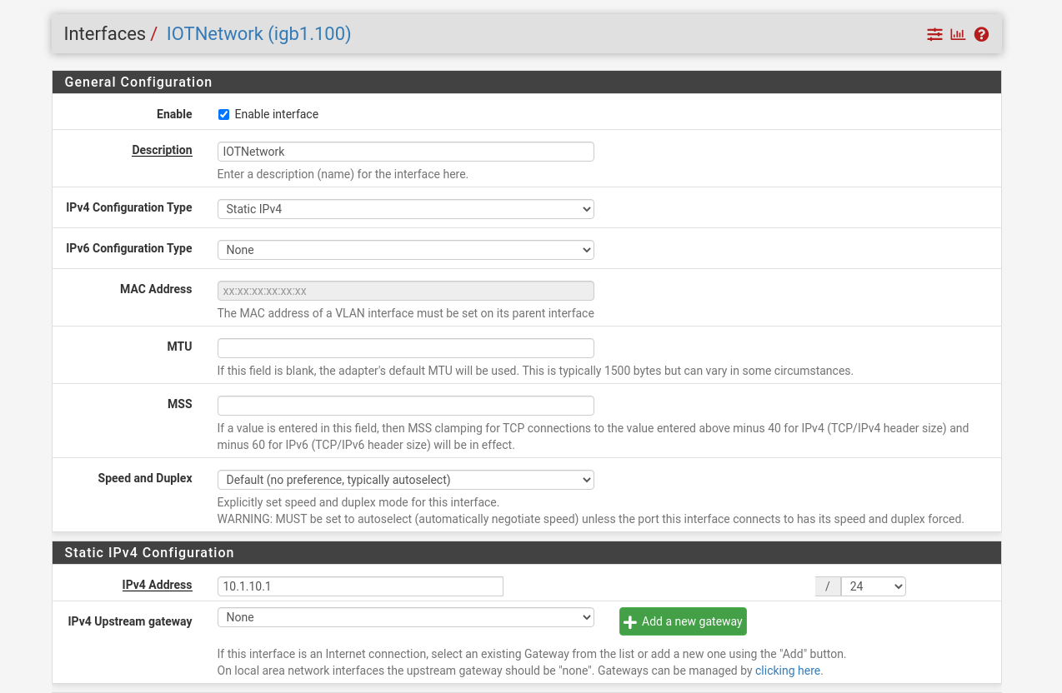
Task: Click the Add a new gateway button
Action: tap(683, 621)
